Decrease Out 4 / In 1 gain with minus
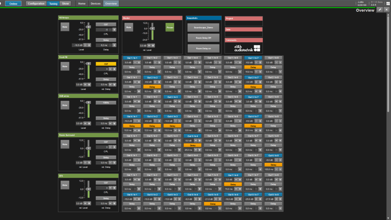 pyautogui.click(x=135, y=121)
